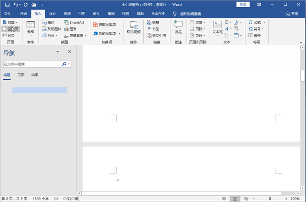
Task: Insert a picture with 图片
Action: point(48,22)
